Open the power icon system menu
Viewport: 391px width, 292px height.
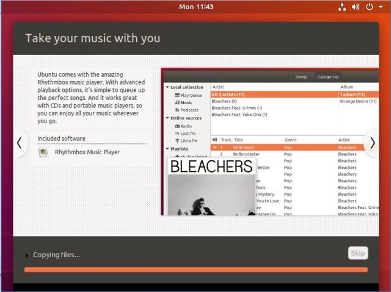click(x=370, y=7)
